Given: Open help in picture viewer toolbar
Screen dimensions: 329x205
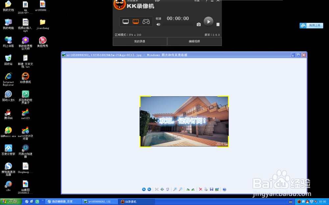Looking at the screenshot, I should (224, 189).
